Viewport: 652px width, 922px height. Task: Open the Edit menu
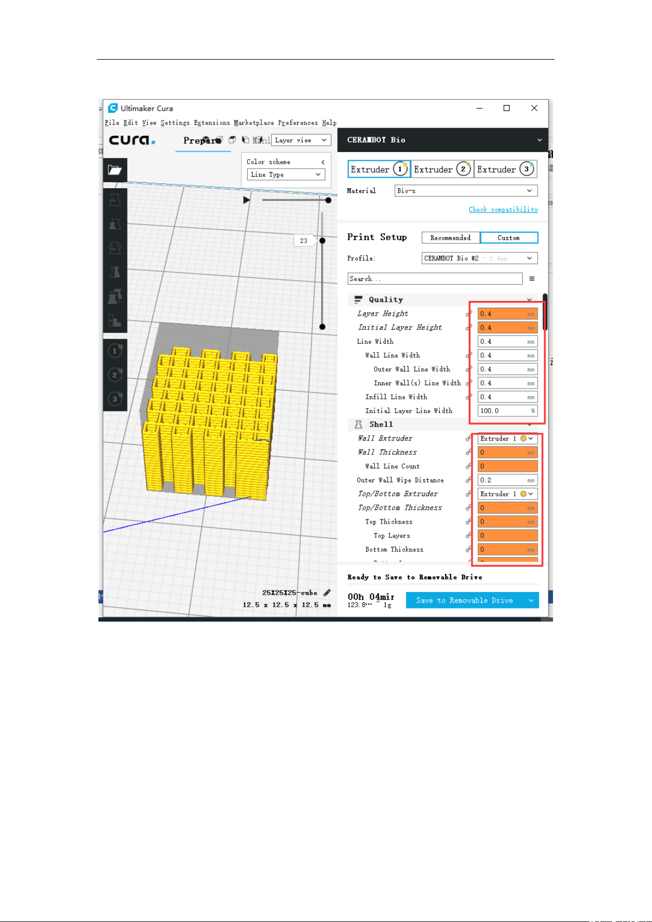131,123
